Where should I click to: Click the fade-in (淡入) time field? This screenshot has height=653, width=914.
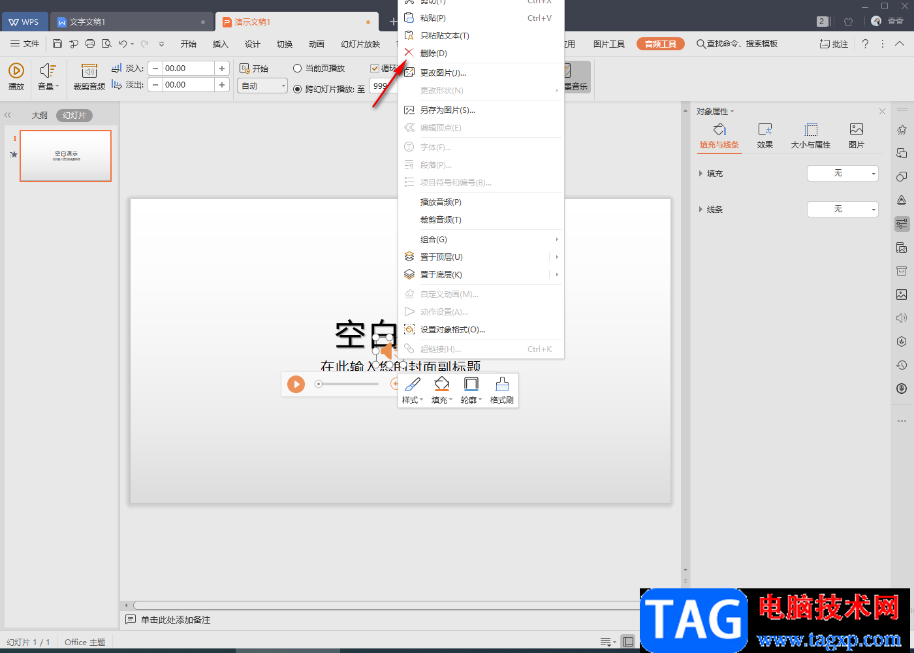[188, 69]
